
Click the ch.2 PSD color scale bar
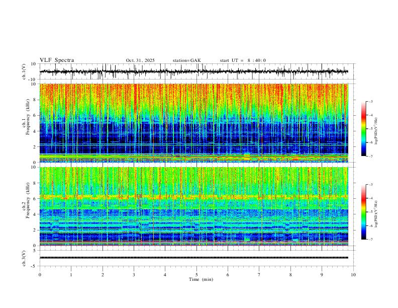coord(364,212)
